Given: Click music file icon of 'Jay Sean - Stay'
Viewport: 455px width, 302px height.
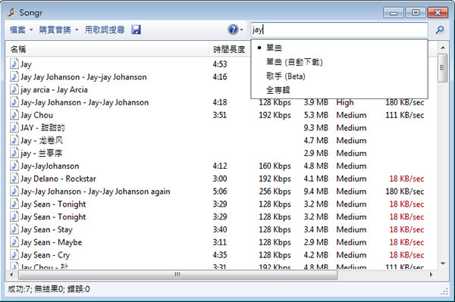Looking at the screenshot, I should click(14, 229).
